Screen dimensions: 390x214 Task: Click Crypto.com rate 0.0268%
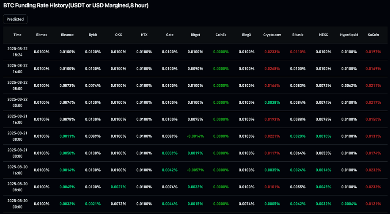coord(272,69)
